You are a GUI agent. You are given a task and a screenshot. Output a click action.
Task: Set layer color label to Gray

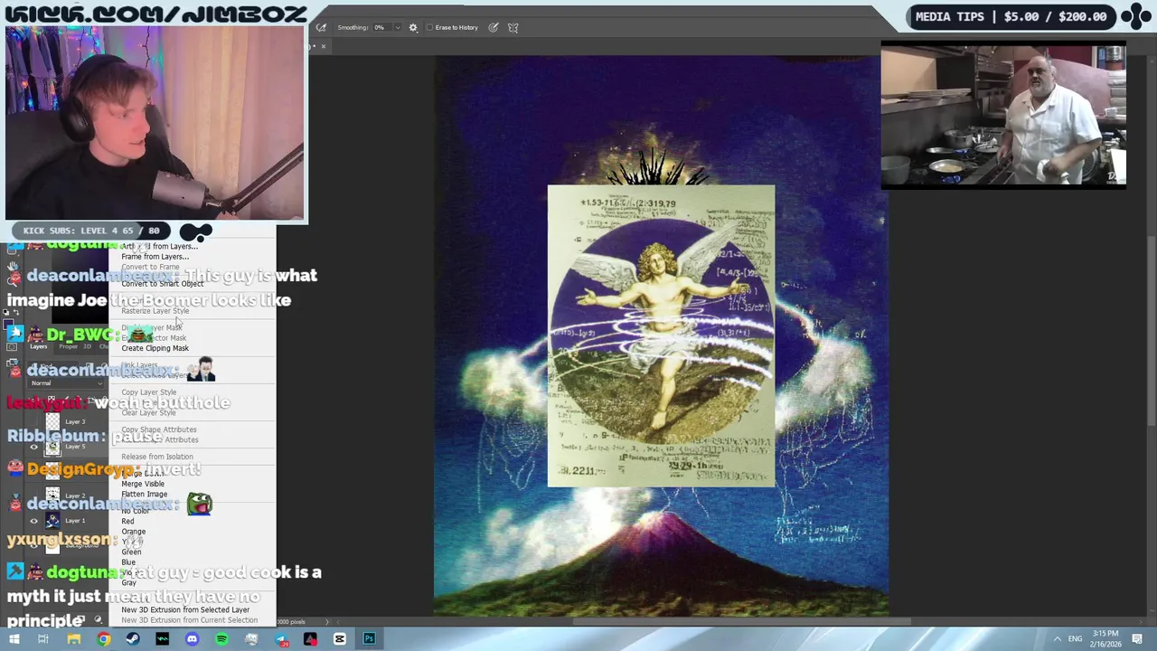(x=128, y=583)
